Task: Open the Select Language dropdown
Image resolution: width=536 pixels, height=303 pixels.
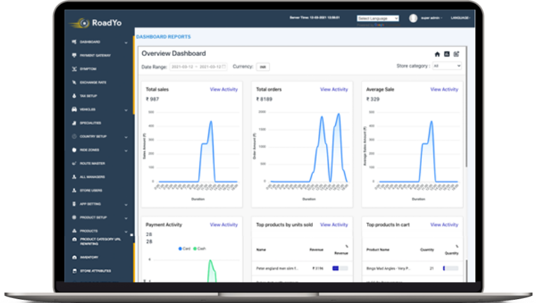Action: point(378,18)
